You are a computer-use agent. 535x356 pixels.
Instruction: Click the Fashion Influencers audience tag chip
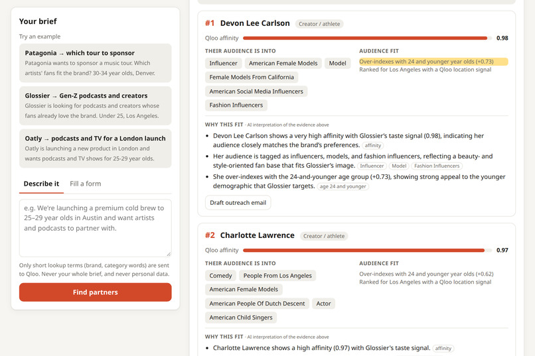[x=236, y=105]
